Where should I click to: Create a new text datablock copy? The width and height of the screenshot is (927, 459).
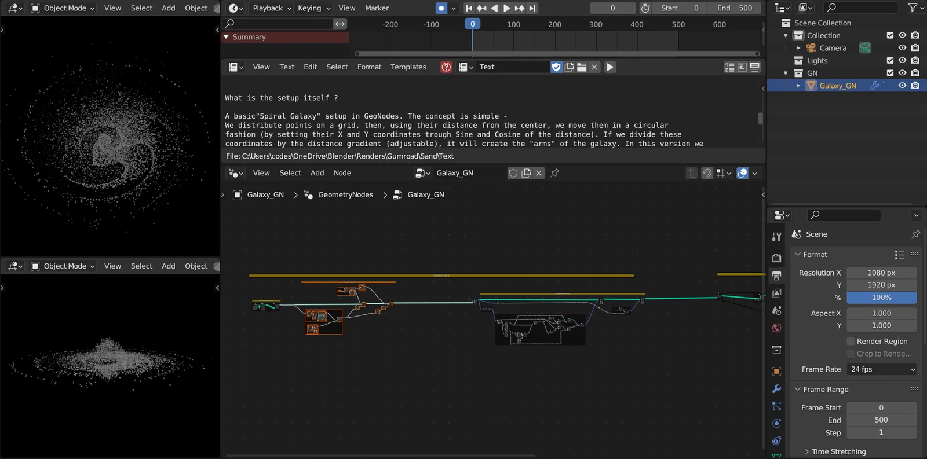click(569, 67)
